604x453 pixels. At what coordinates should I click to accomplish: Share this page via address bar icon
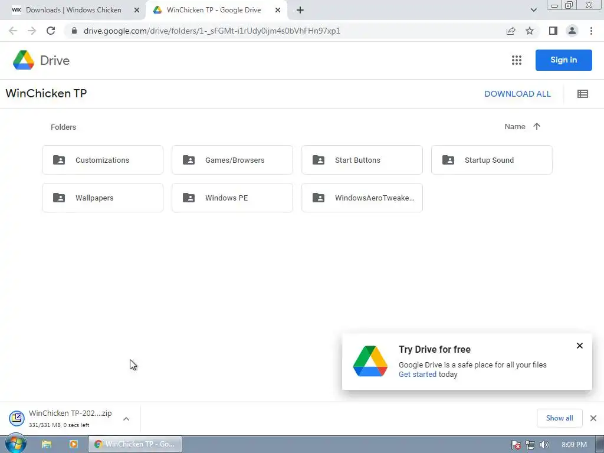coord(511,31)
